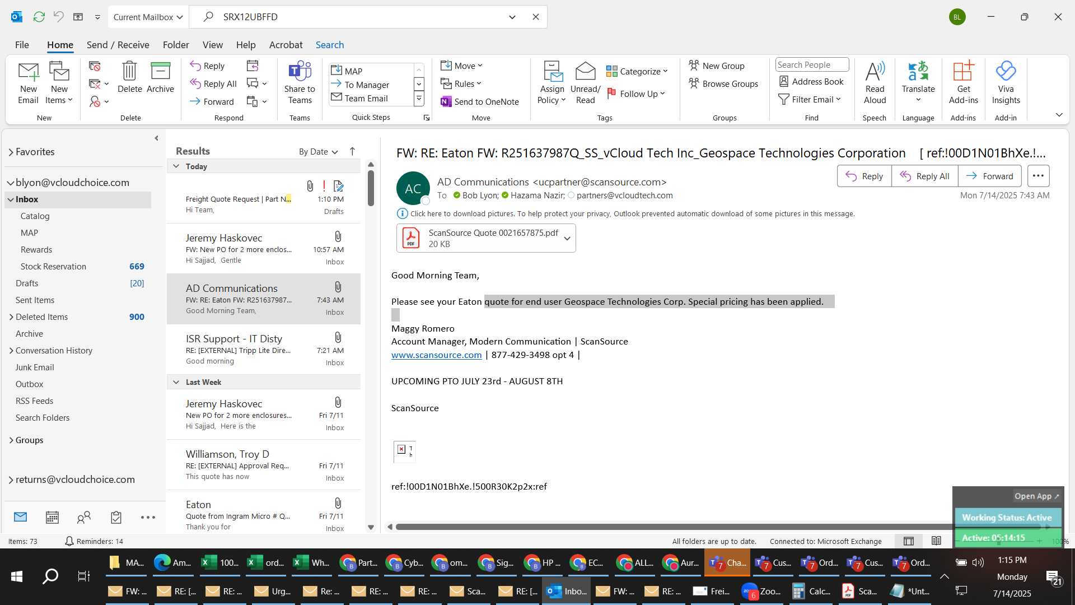The height and width of the screenshot is (605, 1075).
Task: Click Forward in the reading pane
Action: tap(989, 176)
